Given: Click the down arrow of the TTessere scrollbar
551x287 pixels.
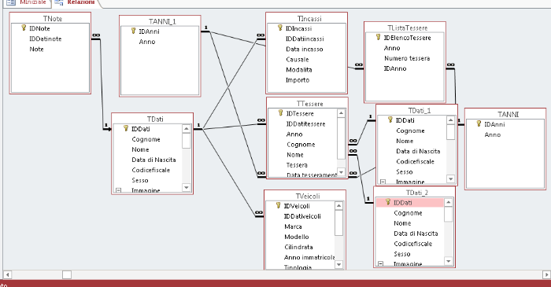Looking at the screenshot, I should 341,172.
